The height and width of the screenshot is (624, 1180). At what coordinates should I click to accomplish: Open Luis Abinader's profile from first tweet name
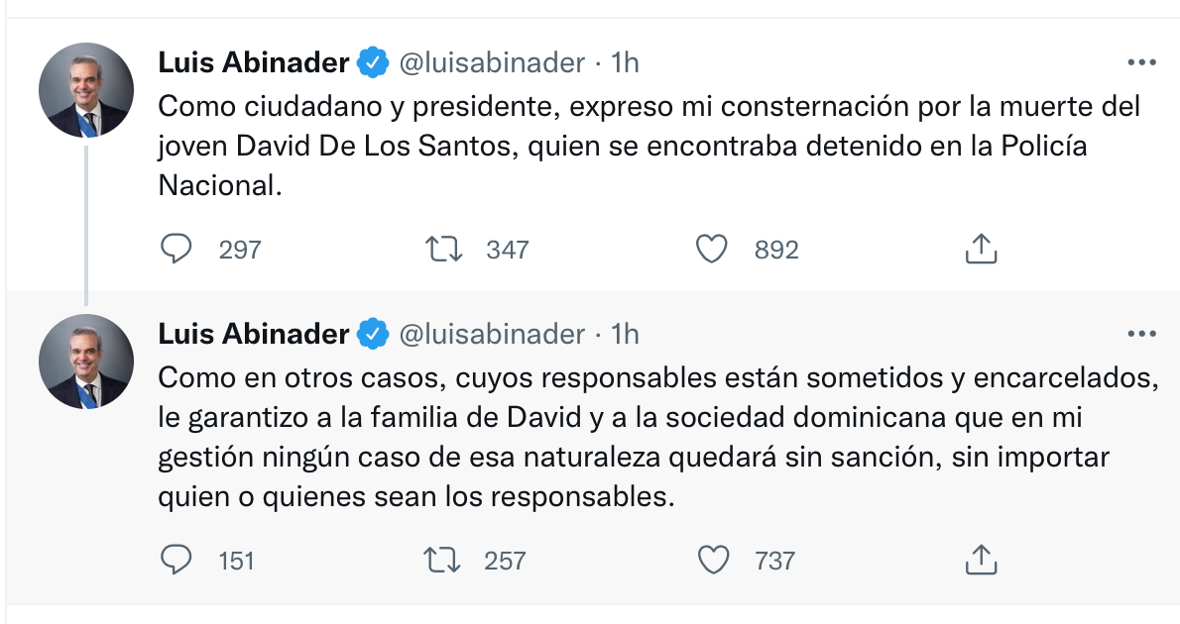[254, 62]
